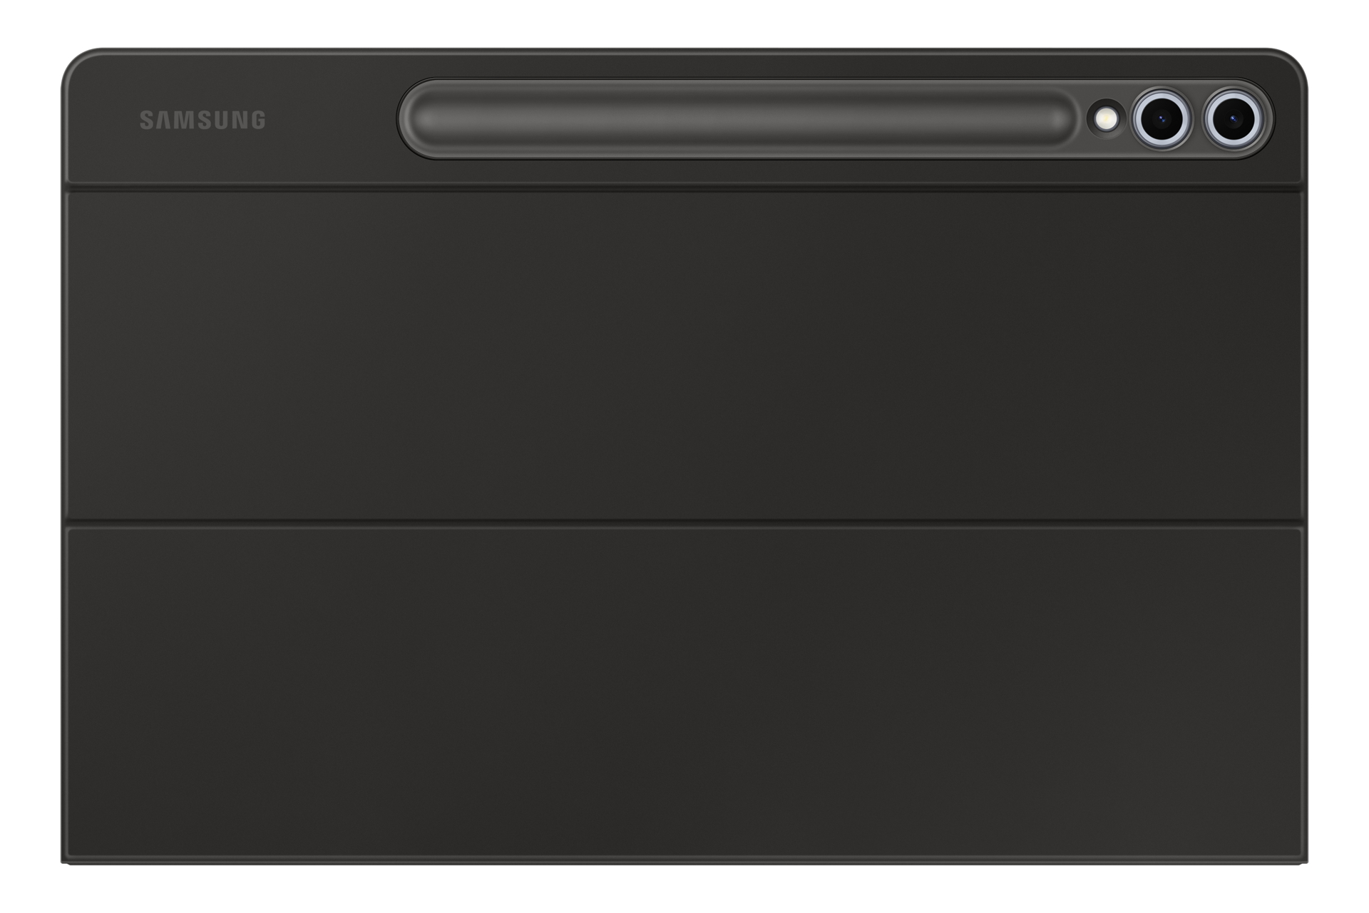
Task: Click the S Pen holder bump
Action: point(739,119)
